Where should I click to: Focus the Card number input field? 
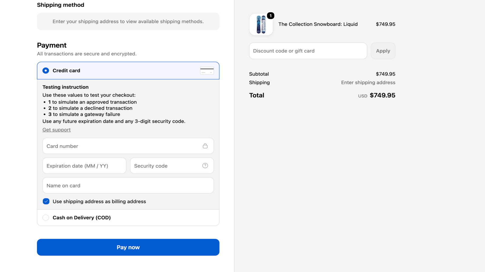point(128,146)
